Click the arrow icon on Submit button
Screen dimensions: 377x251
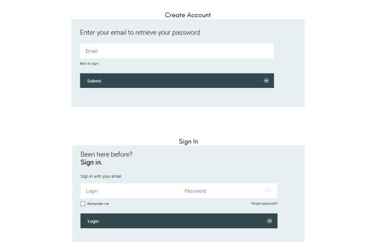(266, 81)
